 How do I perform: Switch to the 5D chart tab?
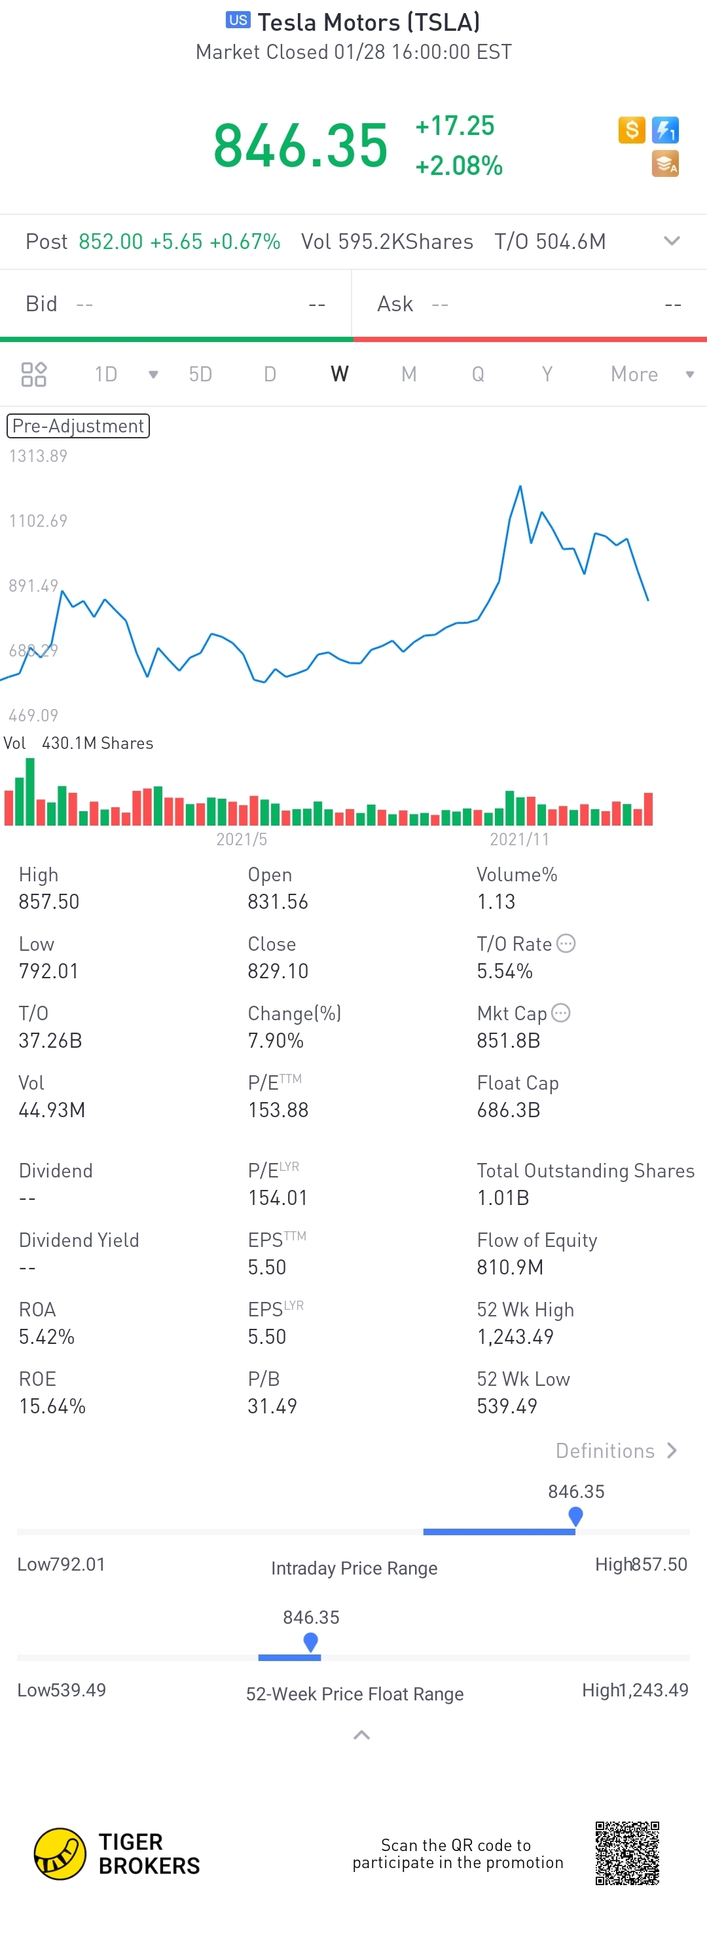[x=200, y=374]
